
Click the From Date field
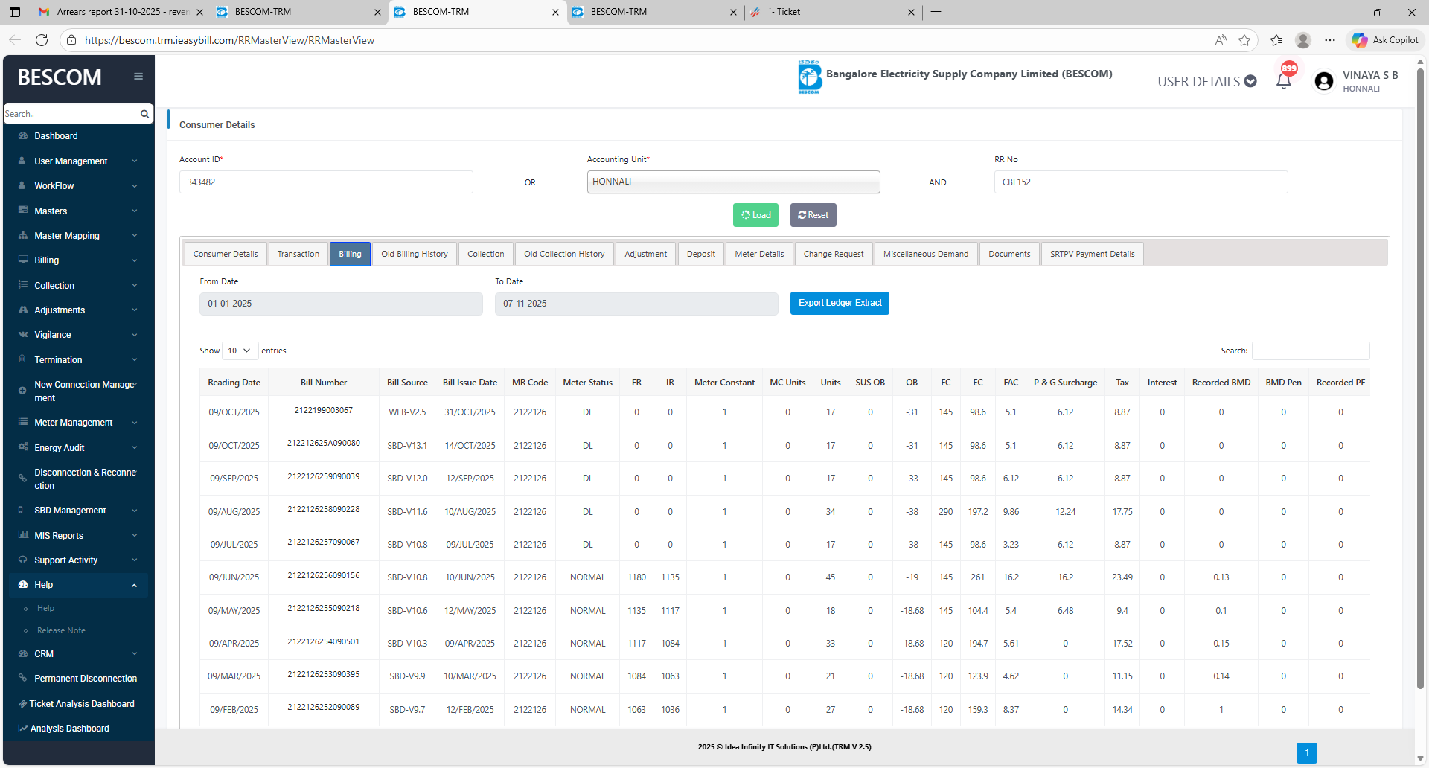341,304
